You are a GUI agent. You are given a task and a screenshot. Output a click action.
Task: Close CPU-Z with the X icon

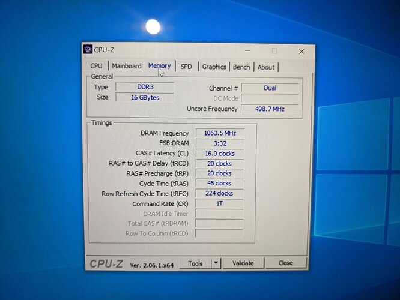302,52
